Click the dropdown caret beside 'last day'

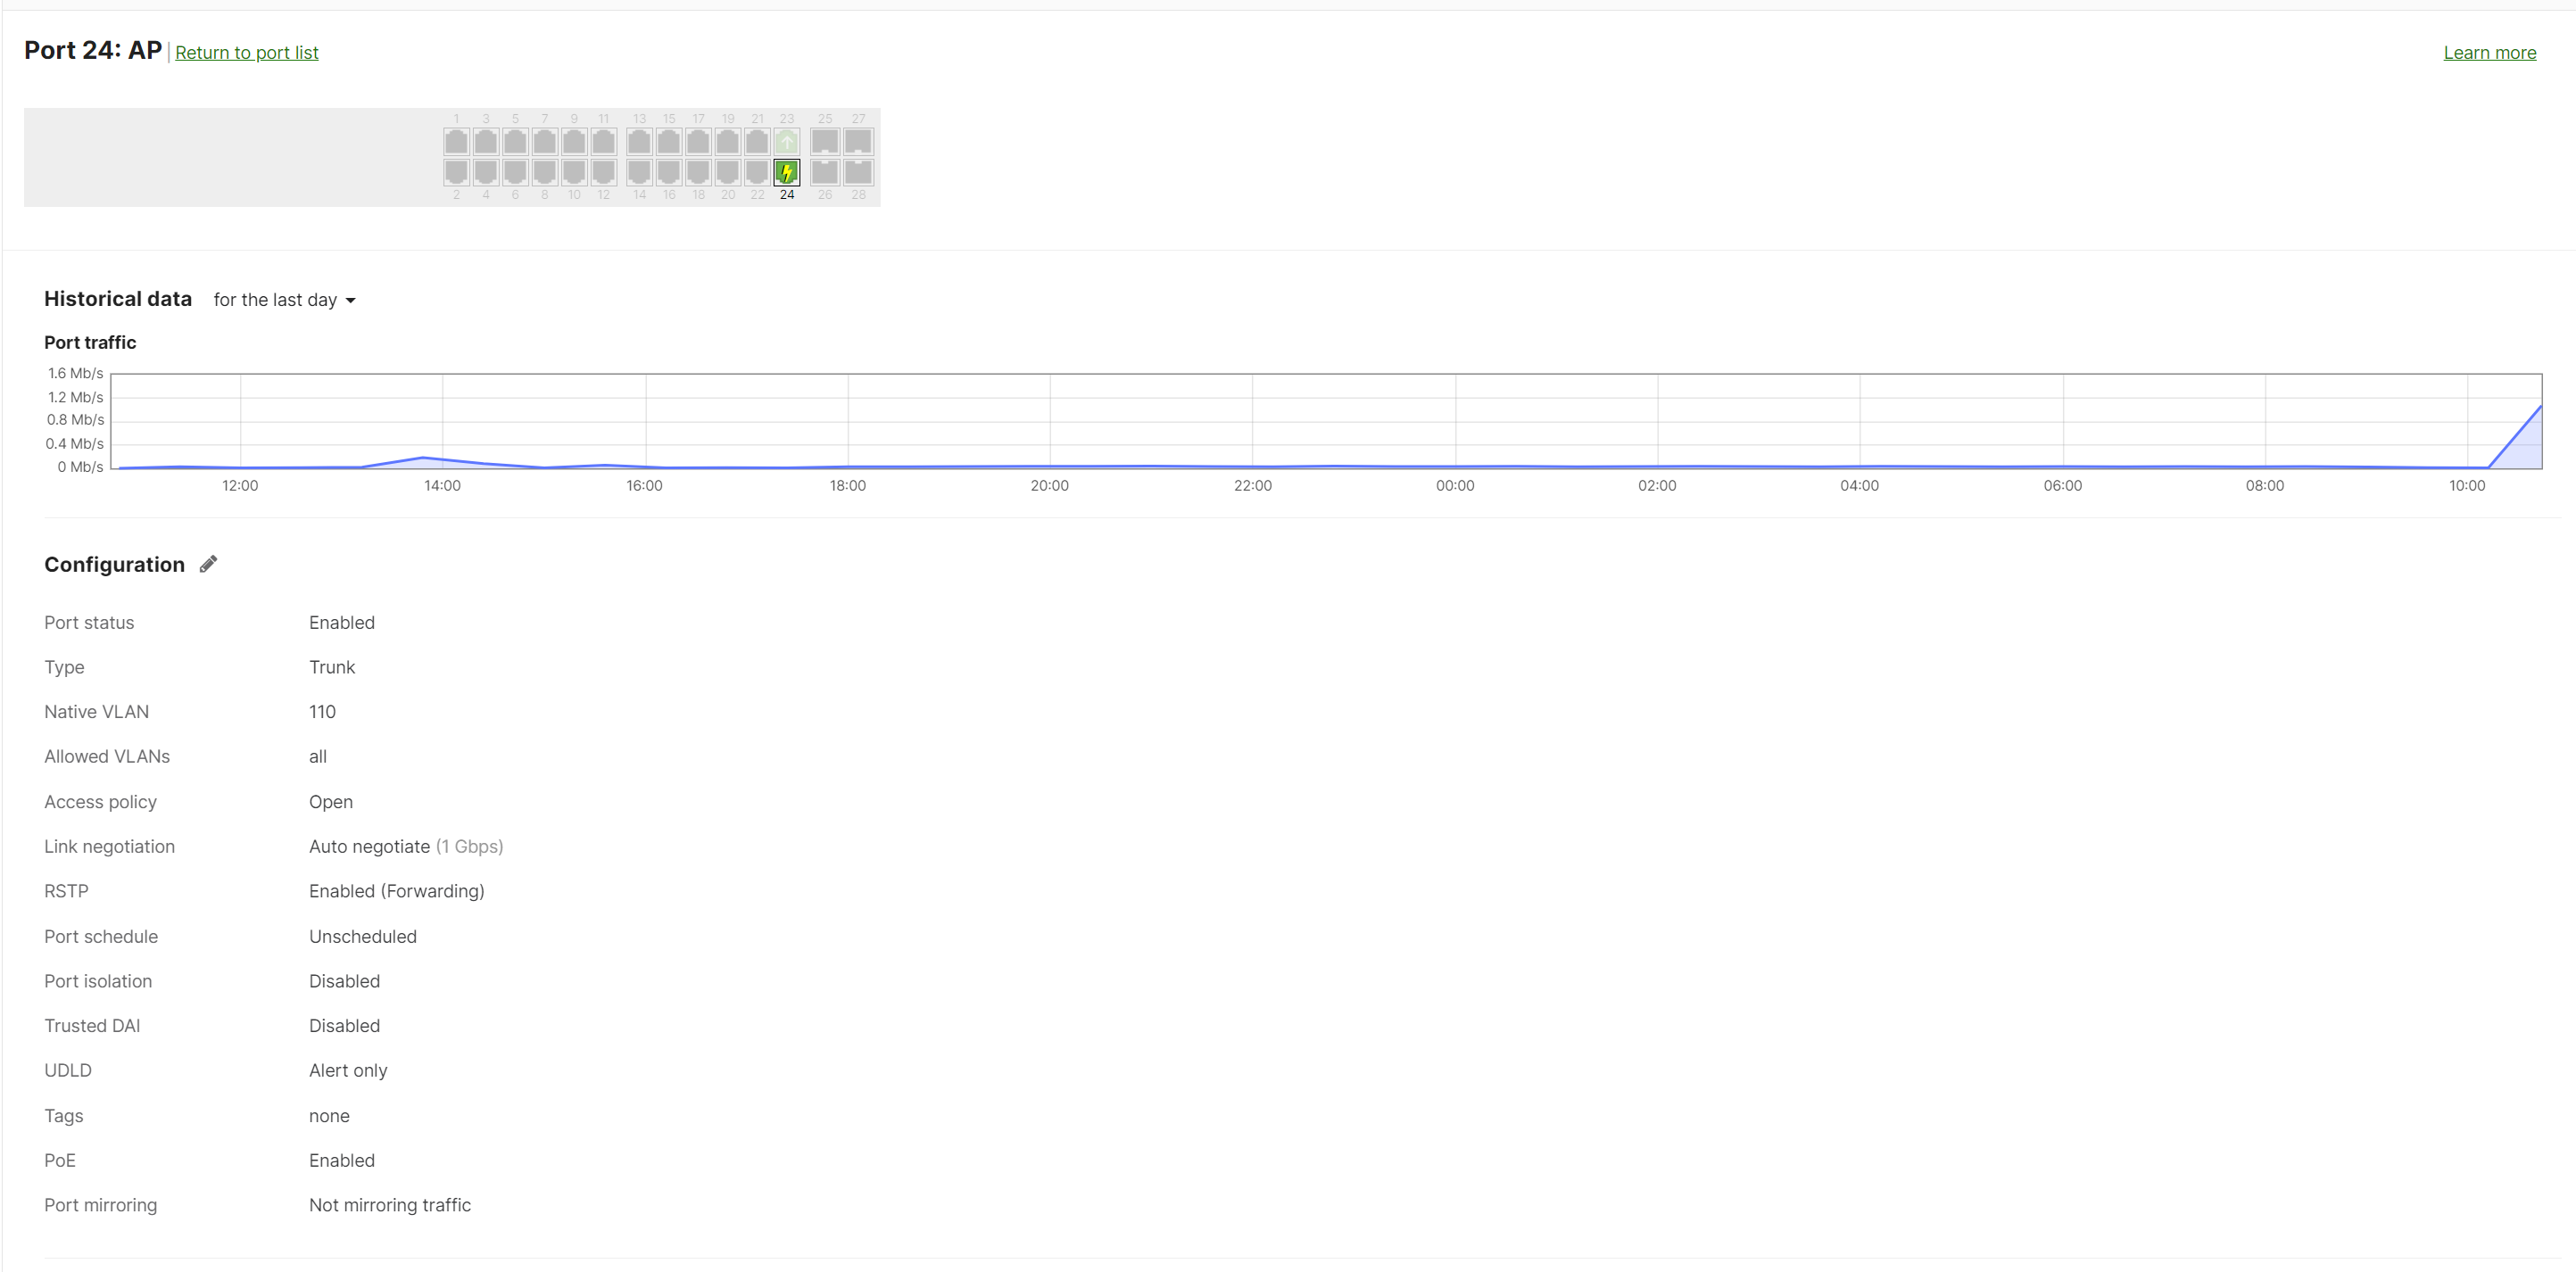[x=350, y=301]
